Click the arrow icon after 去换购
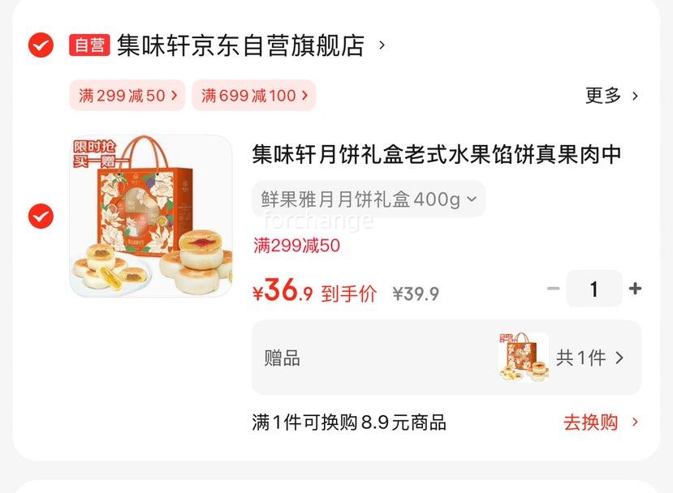Viewport: 673px width, 493px height. [635, 422]
